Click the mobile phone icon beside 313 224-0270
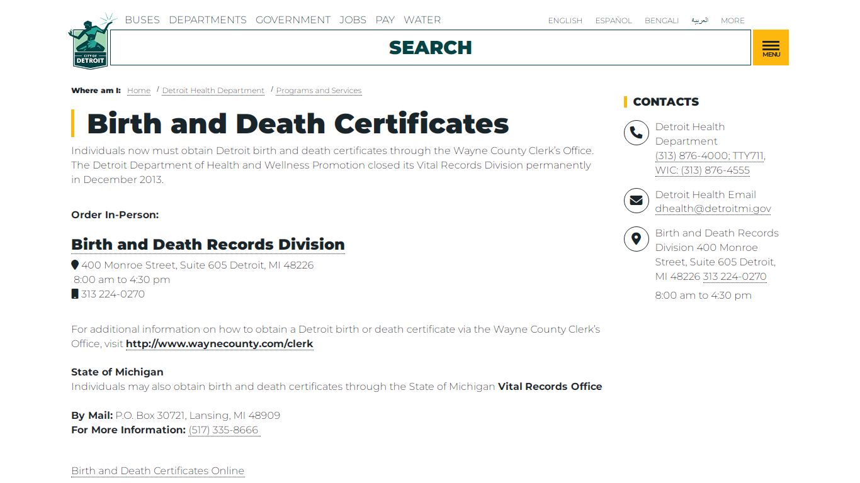860x483 pixels. (x=75, y=294)
